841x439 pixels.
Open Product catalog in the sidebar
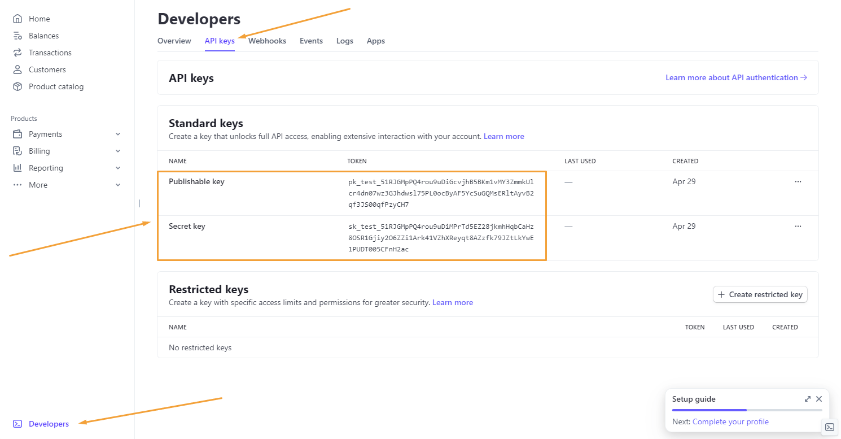click(x=56, y=86)
